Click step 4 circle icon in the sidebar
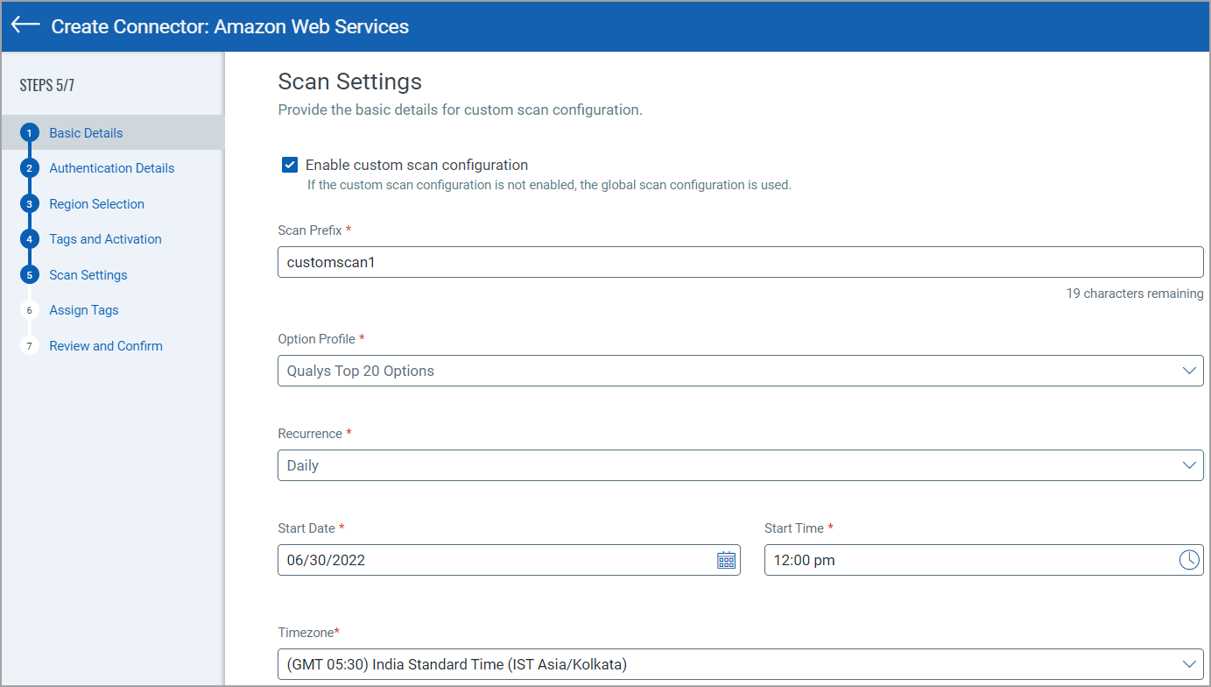The image size is (1211, 687). [30, 239]
